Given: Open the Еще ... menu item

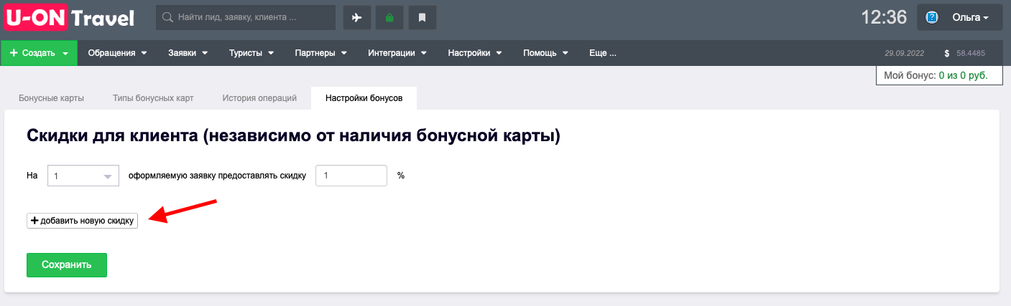Looking at the screenshot, I should point(603,53).
